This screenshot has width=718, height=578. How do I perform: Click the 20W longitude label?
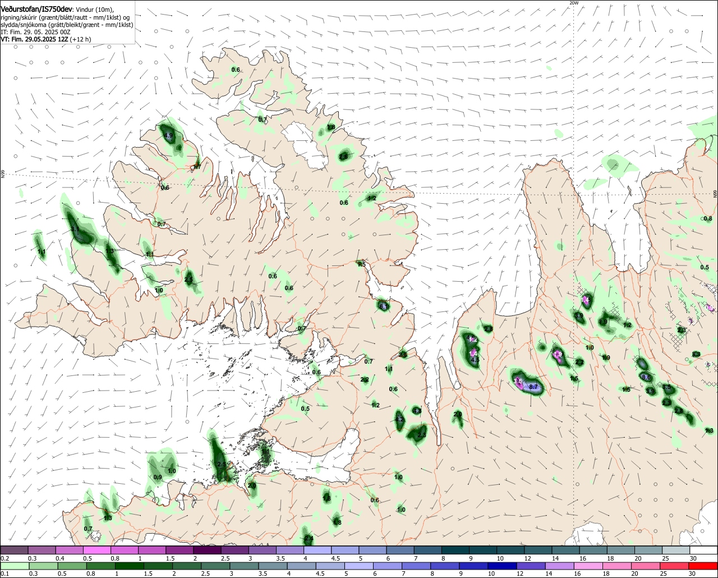click(x=573, y=3)
